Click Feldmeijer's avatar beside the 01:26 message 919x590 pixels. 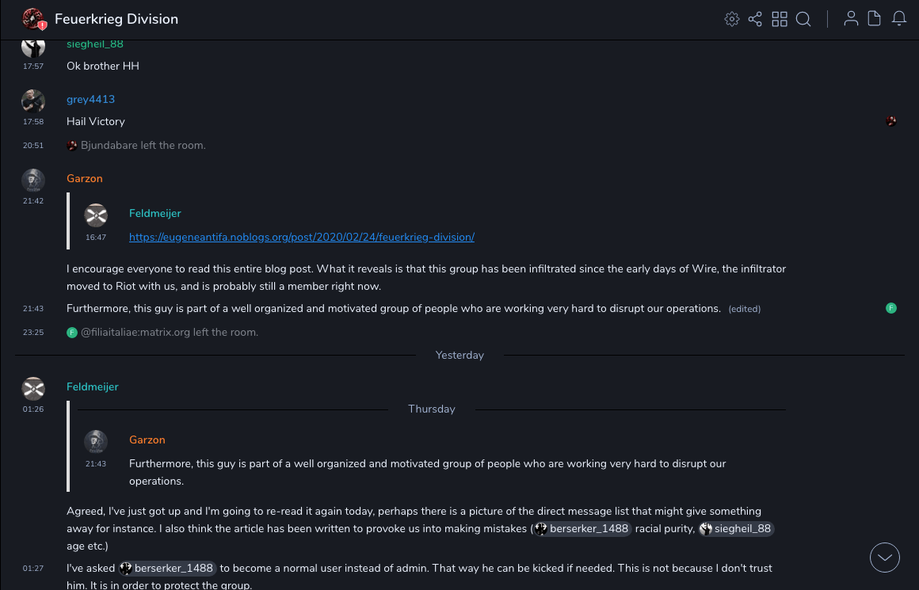pyautogui.click(x=33, y=388)
